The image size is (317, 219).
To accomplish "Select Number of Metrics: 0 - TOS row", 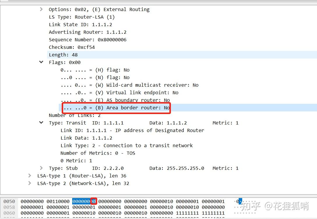I will point(98,153).
